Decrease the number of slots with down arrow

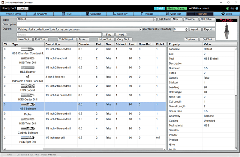click(187, 31)
